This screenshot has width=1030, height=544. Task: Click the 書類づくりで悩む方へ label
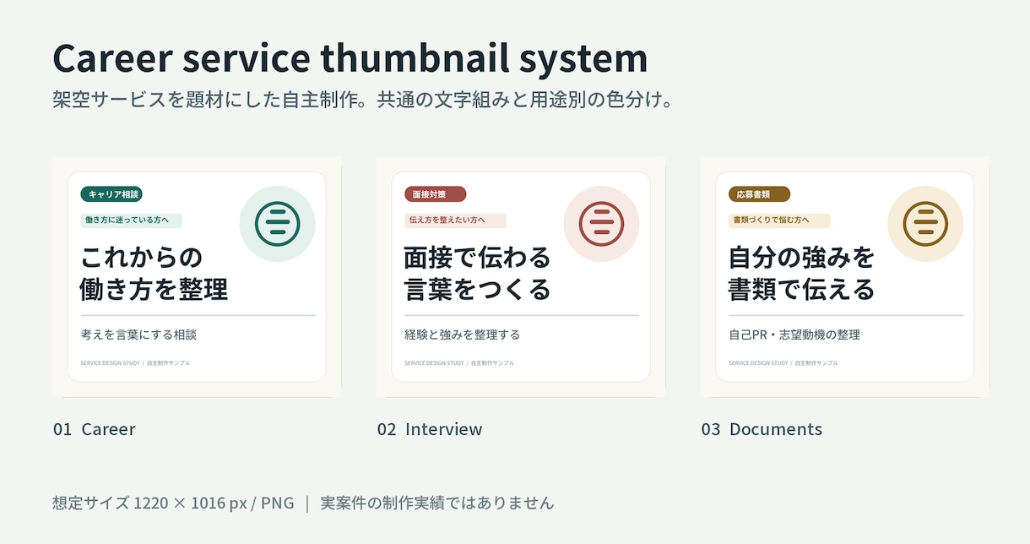tap(779, 220)
